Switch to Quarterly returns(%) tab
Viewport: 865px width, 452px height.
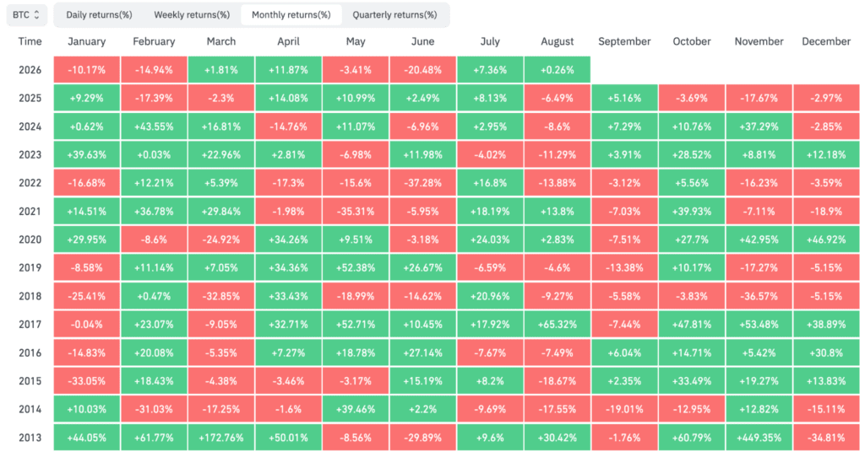click(x=395, y=15)
